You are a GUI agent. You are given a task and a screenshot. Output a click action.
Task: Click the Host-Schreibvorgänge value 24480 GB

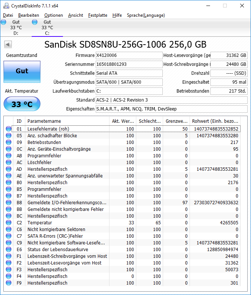click(229, 64)
